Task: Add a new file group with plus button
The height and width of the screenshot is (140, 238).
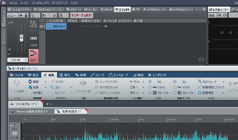Action: pyautogui.click(x=47, y=104)
